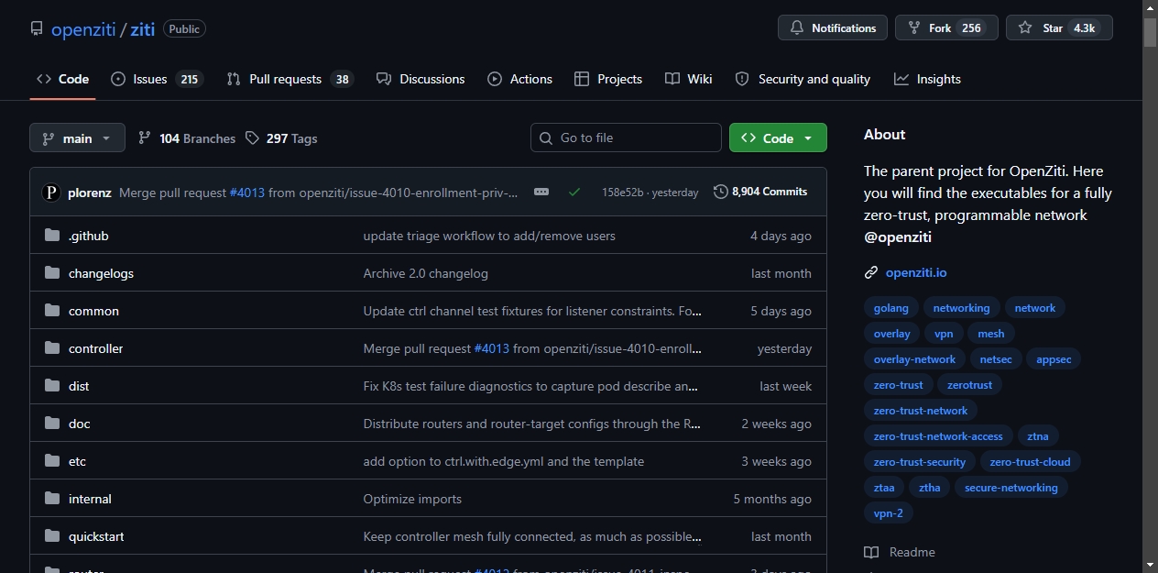Open the Issues tab

156,79
